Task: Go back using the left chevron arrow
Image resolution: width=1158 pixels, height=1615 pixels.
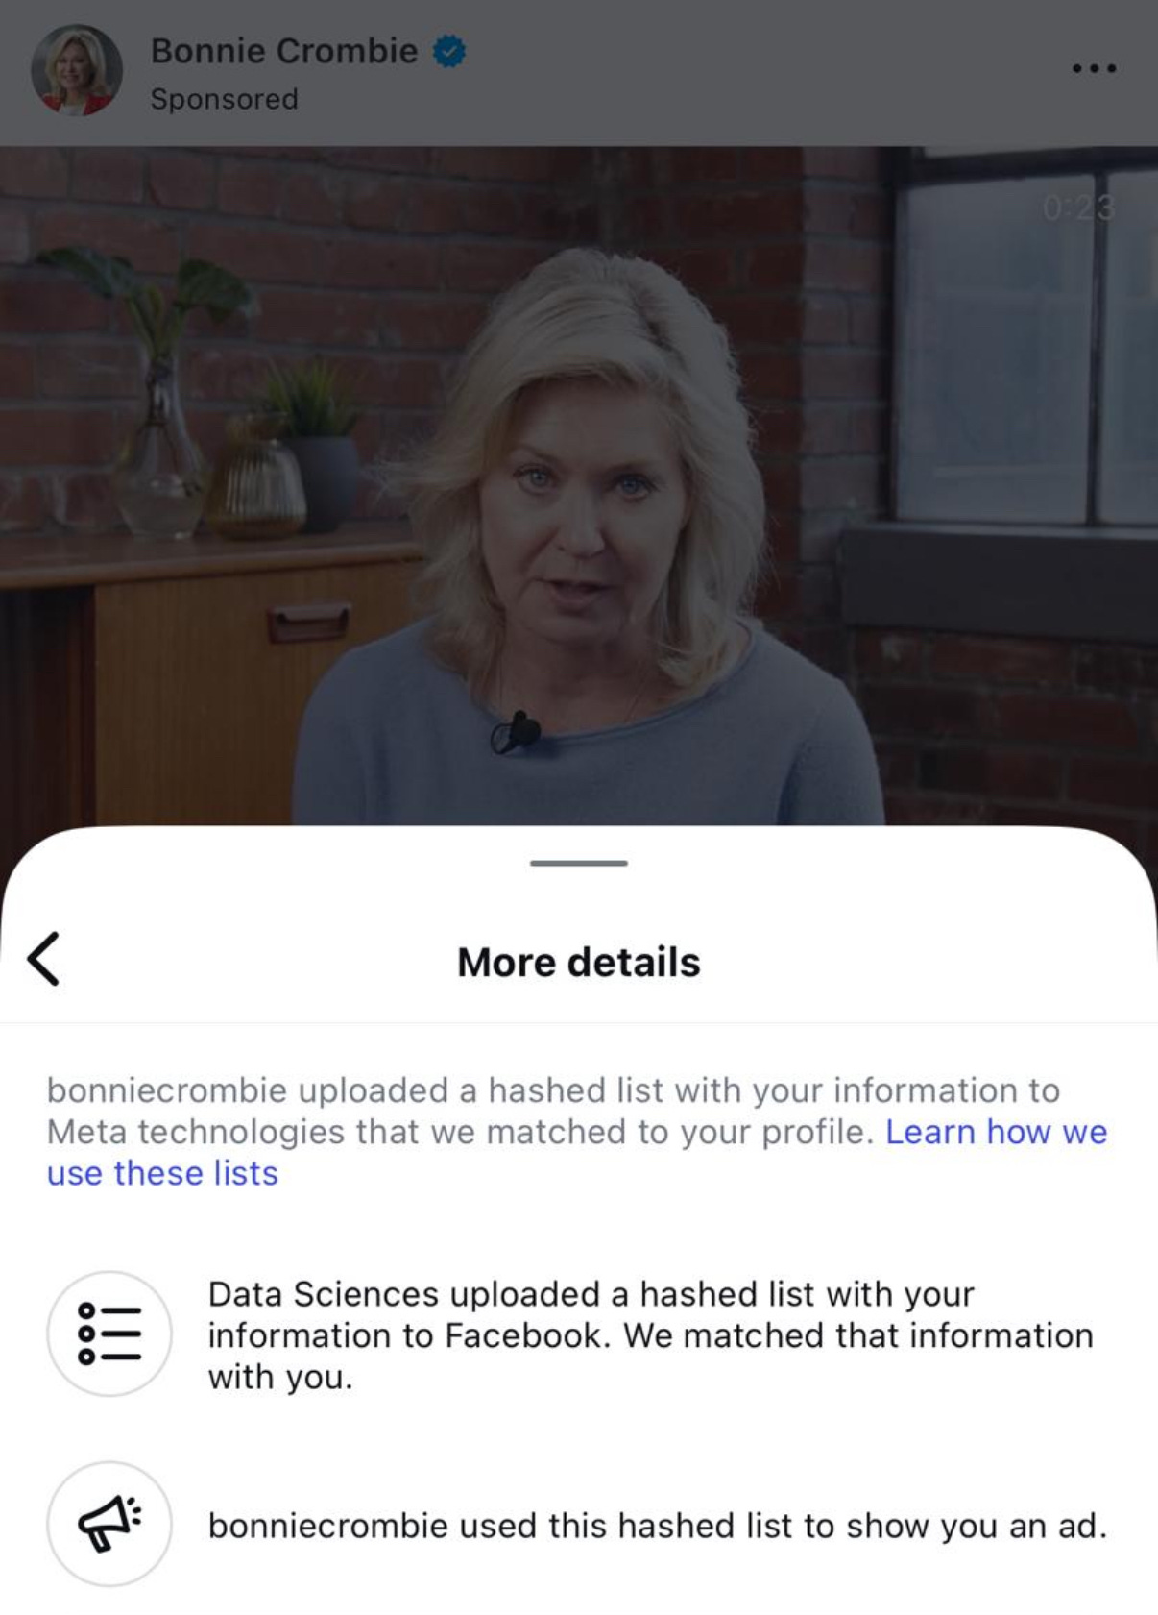Action: (44, 958)
